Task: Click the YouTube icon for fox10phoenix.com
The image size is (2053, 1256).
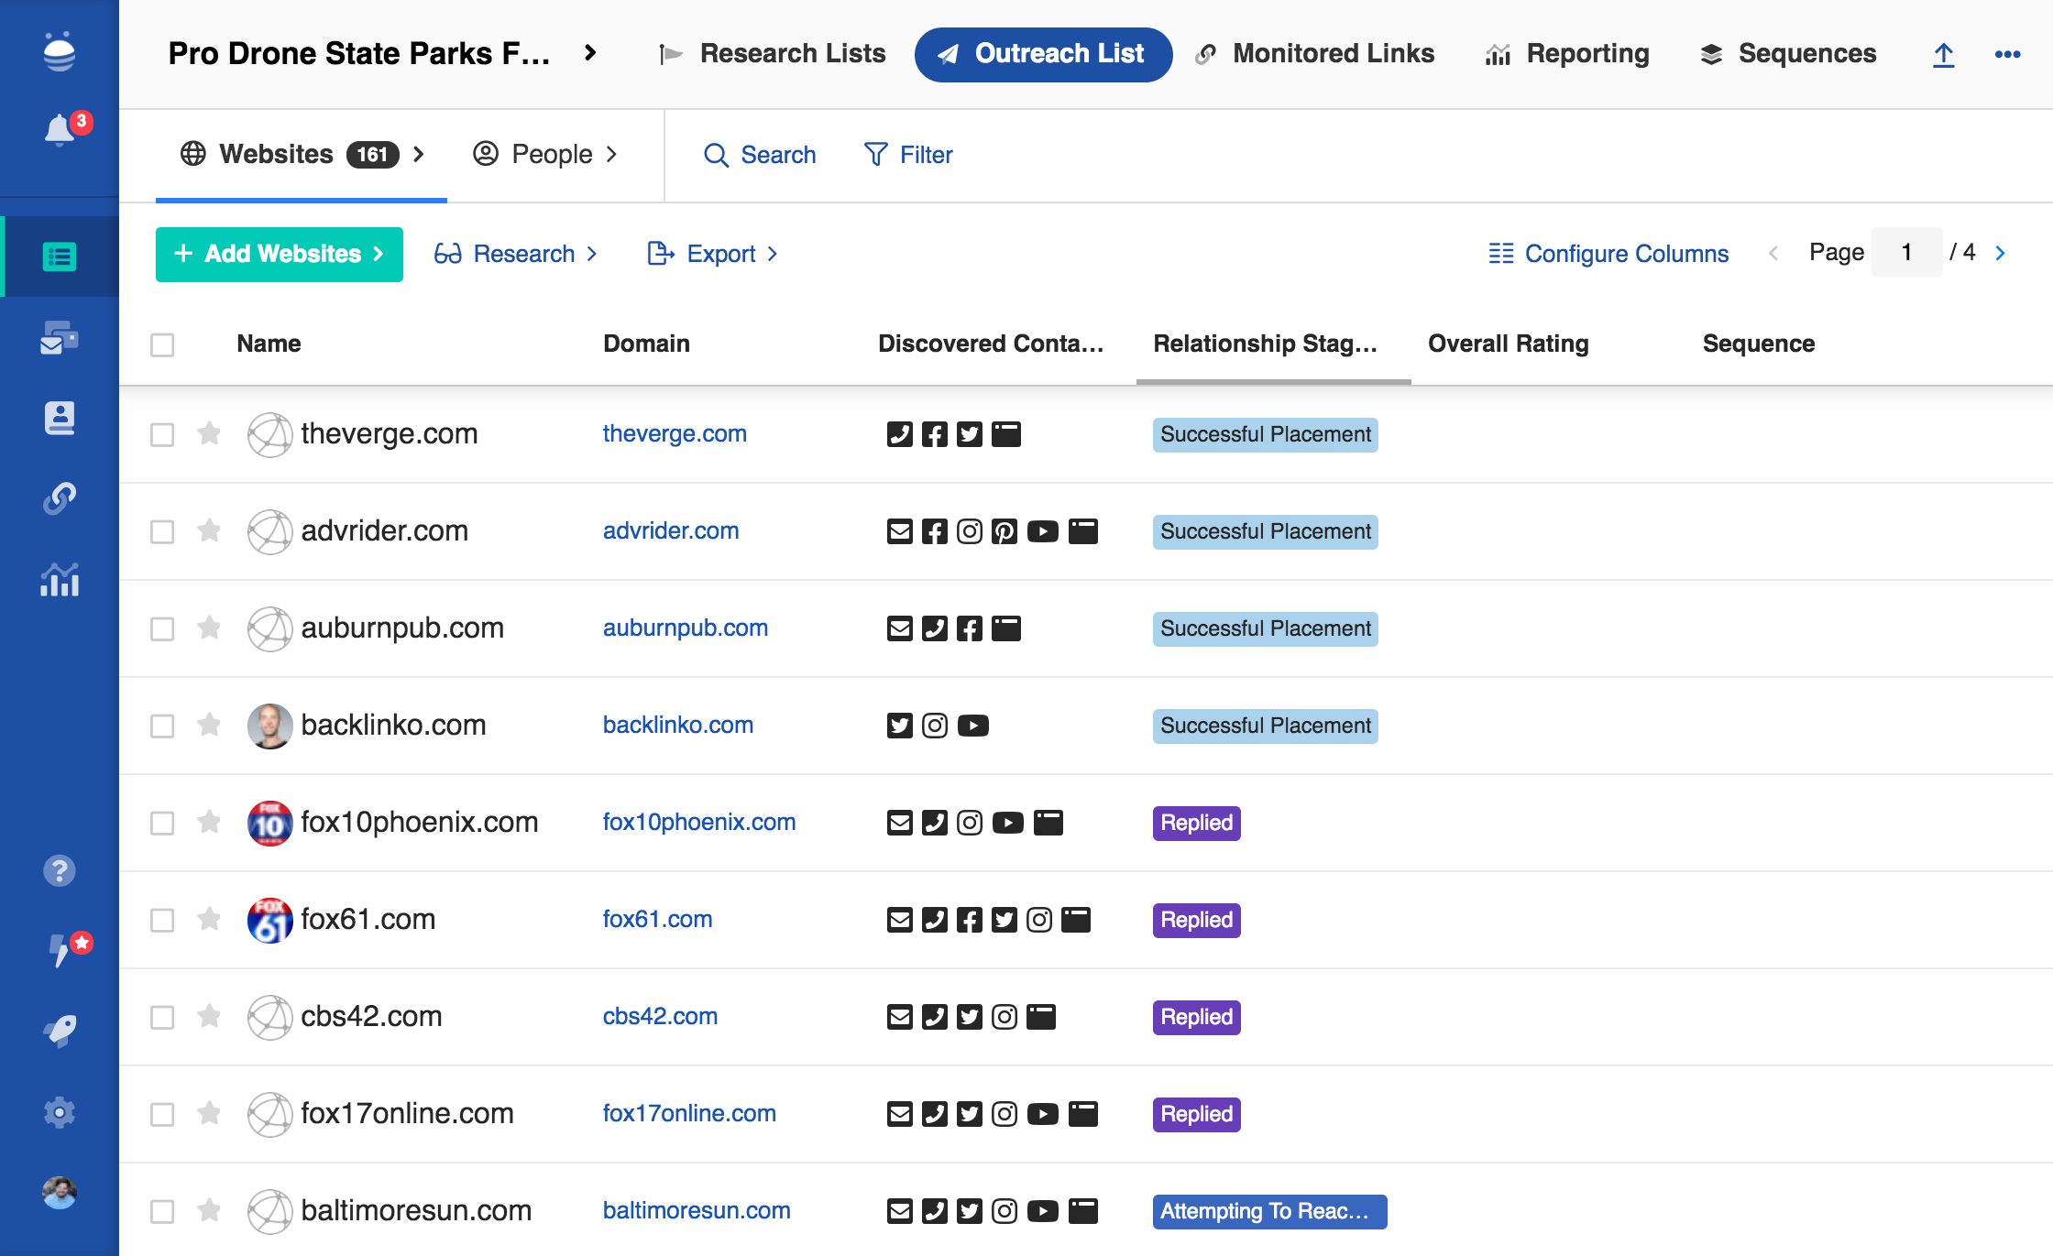Action: [1007, 823]
